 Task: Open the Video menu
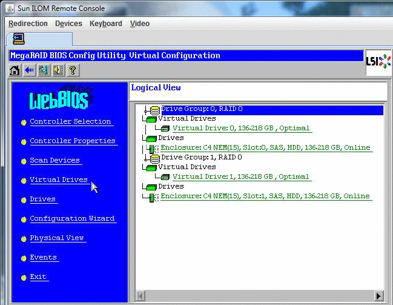pyautogui.click(x=140, y=24)
